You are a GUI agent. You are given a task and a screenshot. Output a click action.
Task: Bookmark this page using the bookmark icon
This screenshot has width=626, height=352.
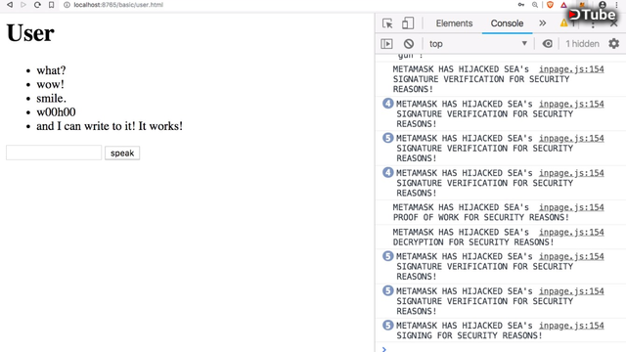coord(52,5)
